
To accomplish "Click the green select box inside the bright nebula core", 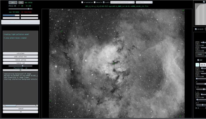I will coord(114,63).
